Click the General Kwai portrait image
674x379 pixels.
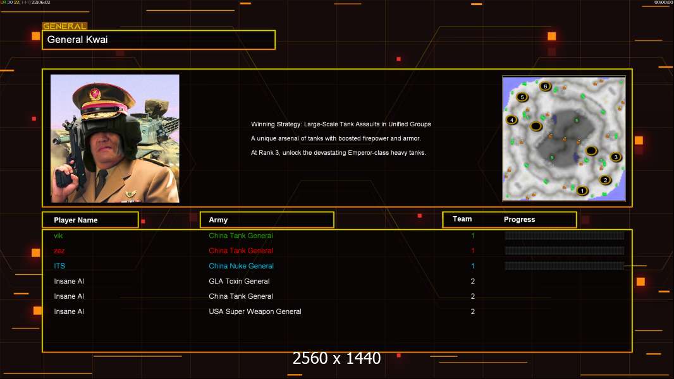pyautogui.click(x=115, y=138)
